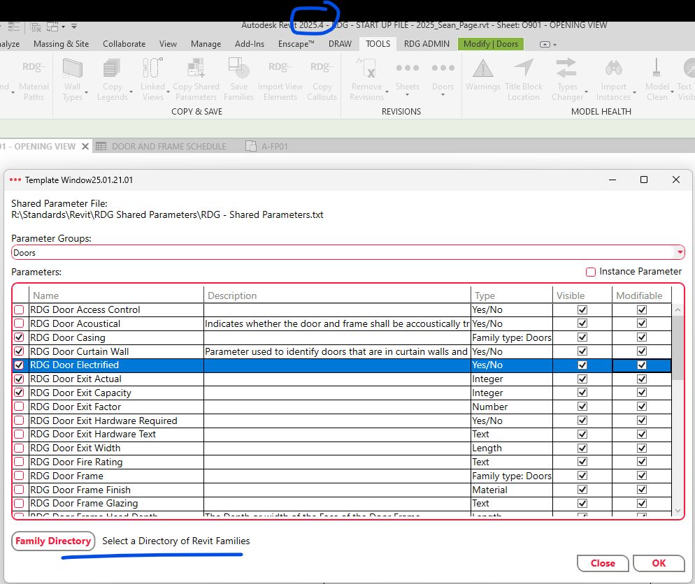Check RDG Door Access Control row
The image size is (695, 584).
(19, 309)
